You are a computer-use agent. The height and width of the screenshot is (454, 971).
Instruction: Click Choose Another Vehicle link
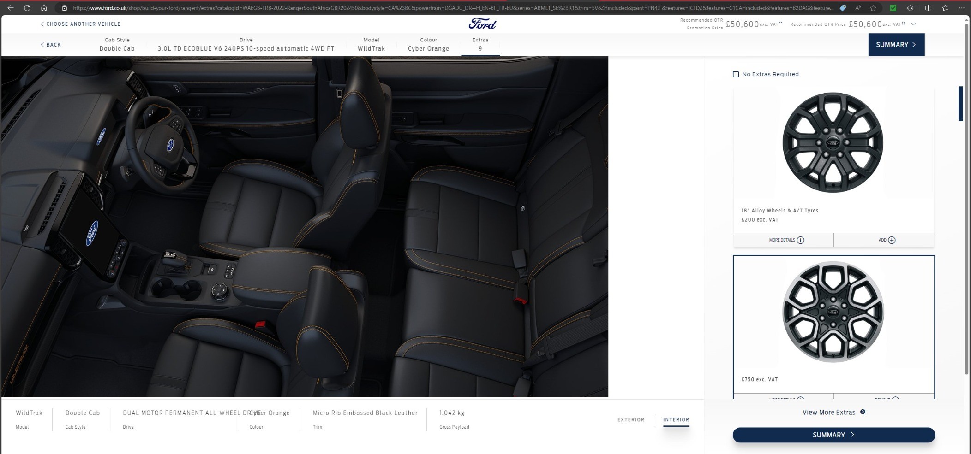coord(80,24)
